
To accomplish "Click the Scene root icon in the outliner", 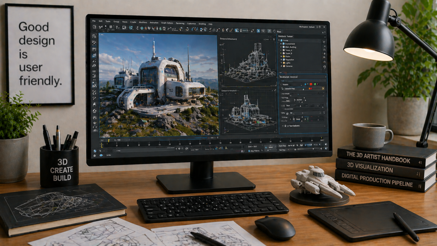I will 282,40.
